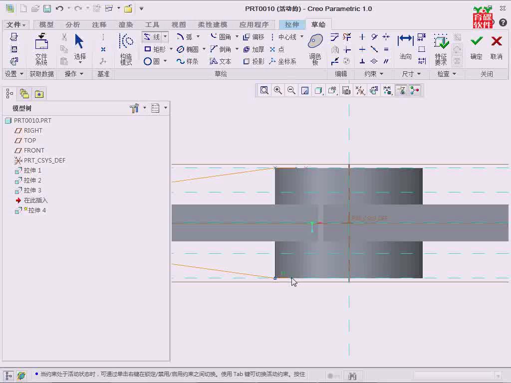Select the RIGHT datum plane in tree

tap(28, 130)
